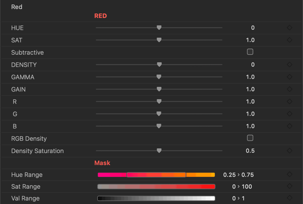The width and height of the screenshot is (303, 204).
Task: Click the Val Range keyframe diamond
Action: [x=289, y=198]
